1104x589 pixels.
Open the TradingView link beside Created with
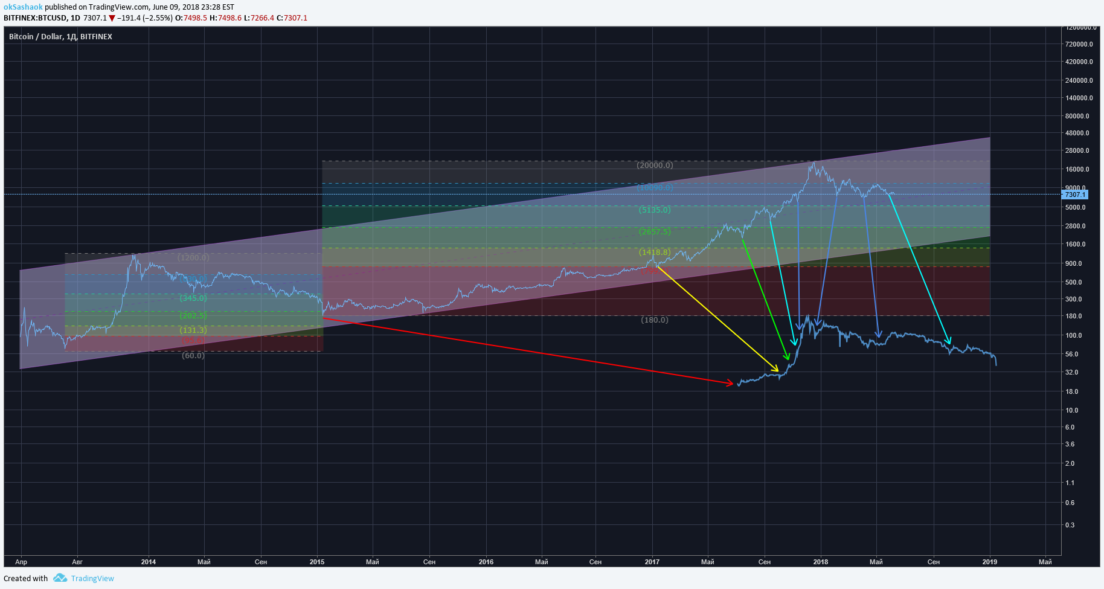92,579
